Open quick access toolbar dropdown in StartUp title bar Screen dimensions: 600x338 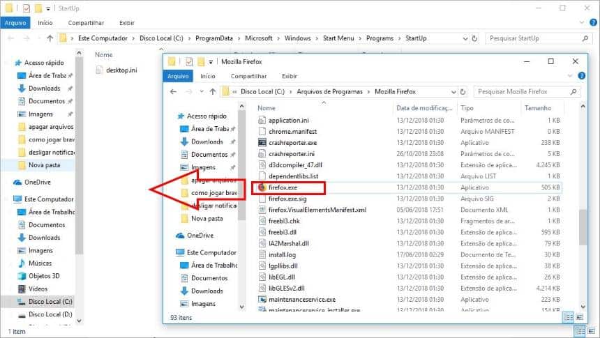[x=48, y=8]
